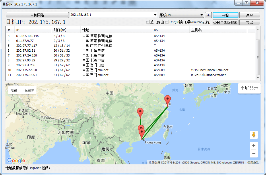Click the red marker near Shanghai
266x175 pixels.
click(168, 99)
